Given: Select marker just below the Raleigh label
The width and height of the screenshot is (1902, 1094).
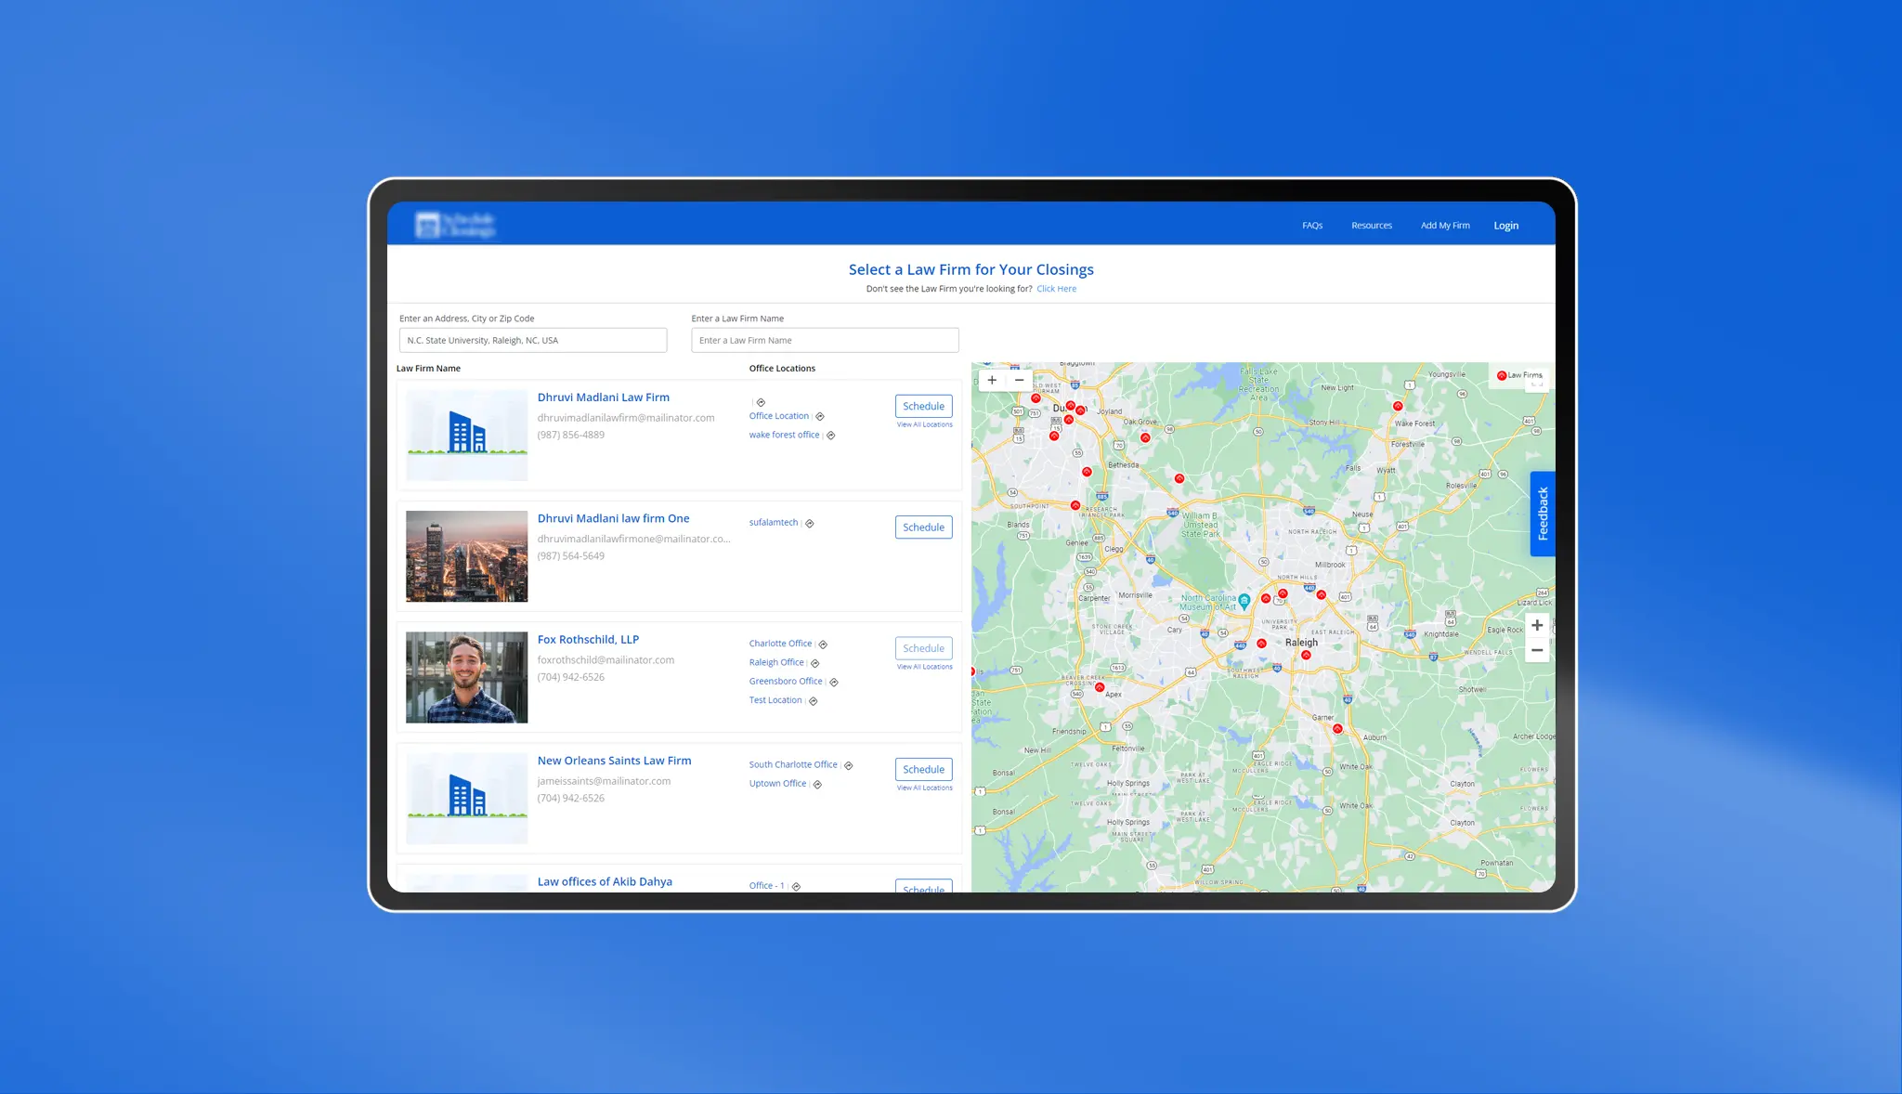Looking at the screenshot, I should pos(1307,655).
